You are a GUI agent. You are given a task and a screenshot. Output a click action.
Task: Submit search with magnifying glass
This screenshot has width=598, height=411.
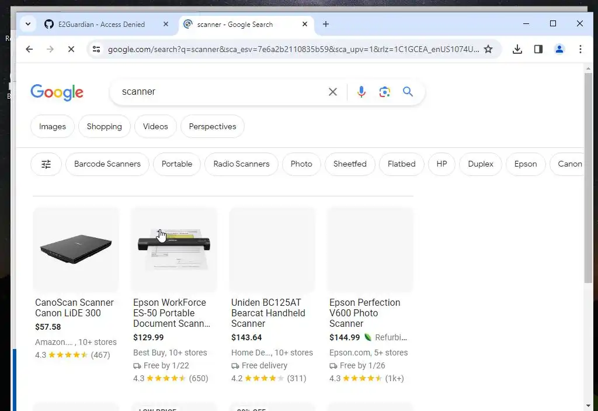(x=408, y=92)
